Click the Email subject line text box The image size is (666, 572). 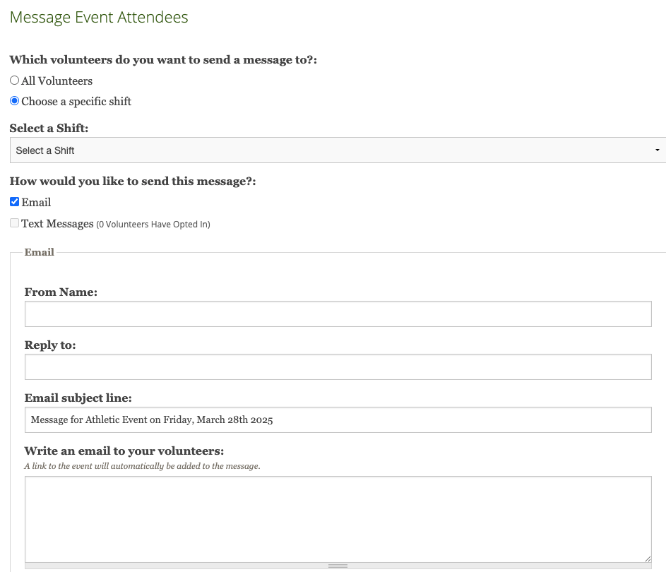338,419
